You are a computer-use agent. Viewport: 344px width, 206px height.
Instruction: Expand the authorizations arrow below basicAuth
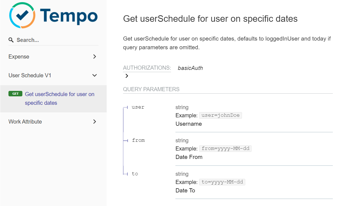pos(127,76)
